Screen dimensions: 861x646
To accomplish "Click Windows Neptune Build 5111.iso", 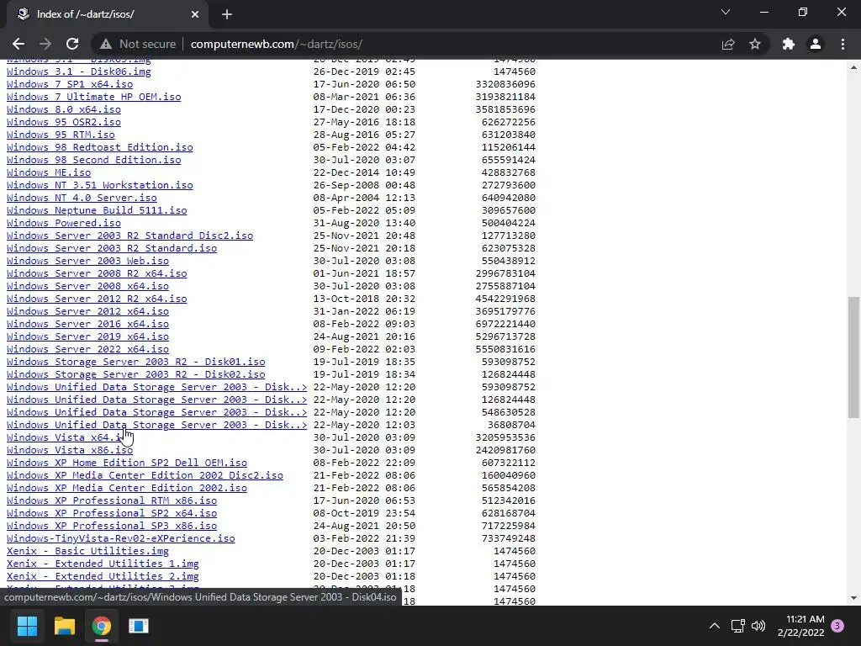I will click(x=97, y=210).
